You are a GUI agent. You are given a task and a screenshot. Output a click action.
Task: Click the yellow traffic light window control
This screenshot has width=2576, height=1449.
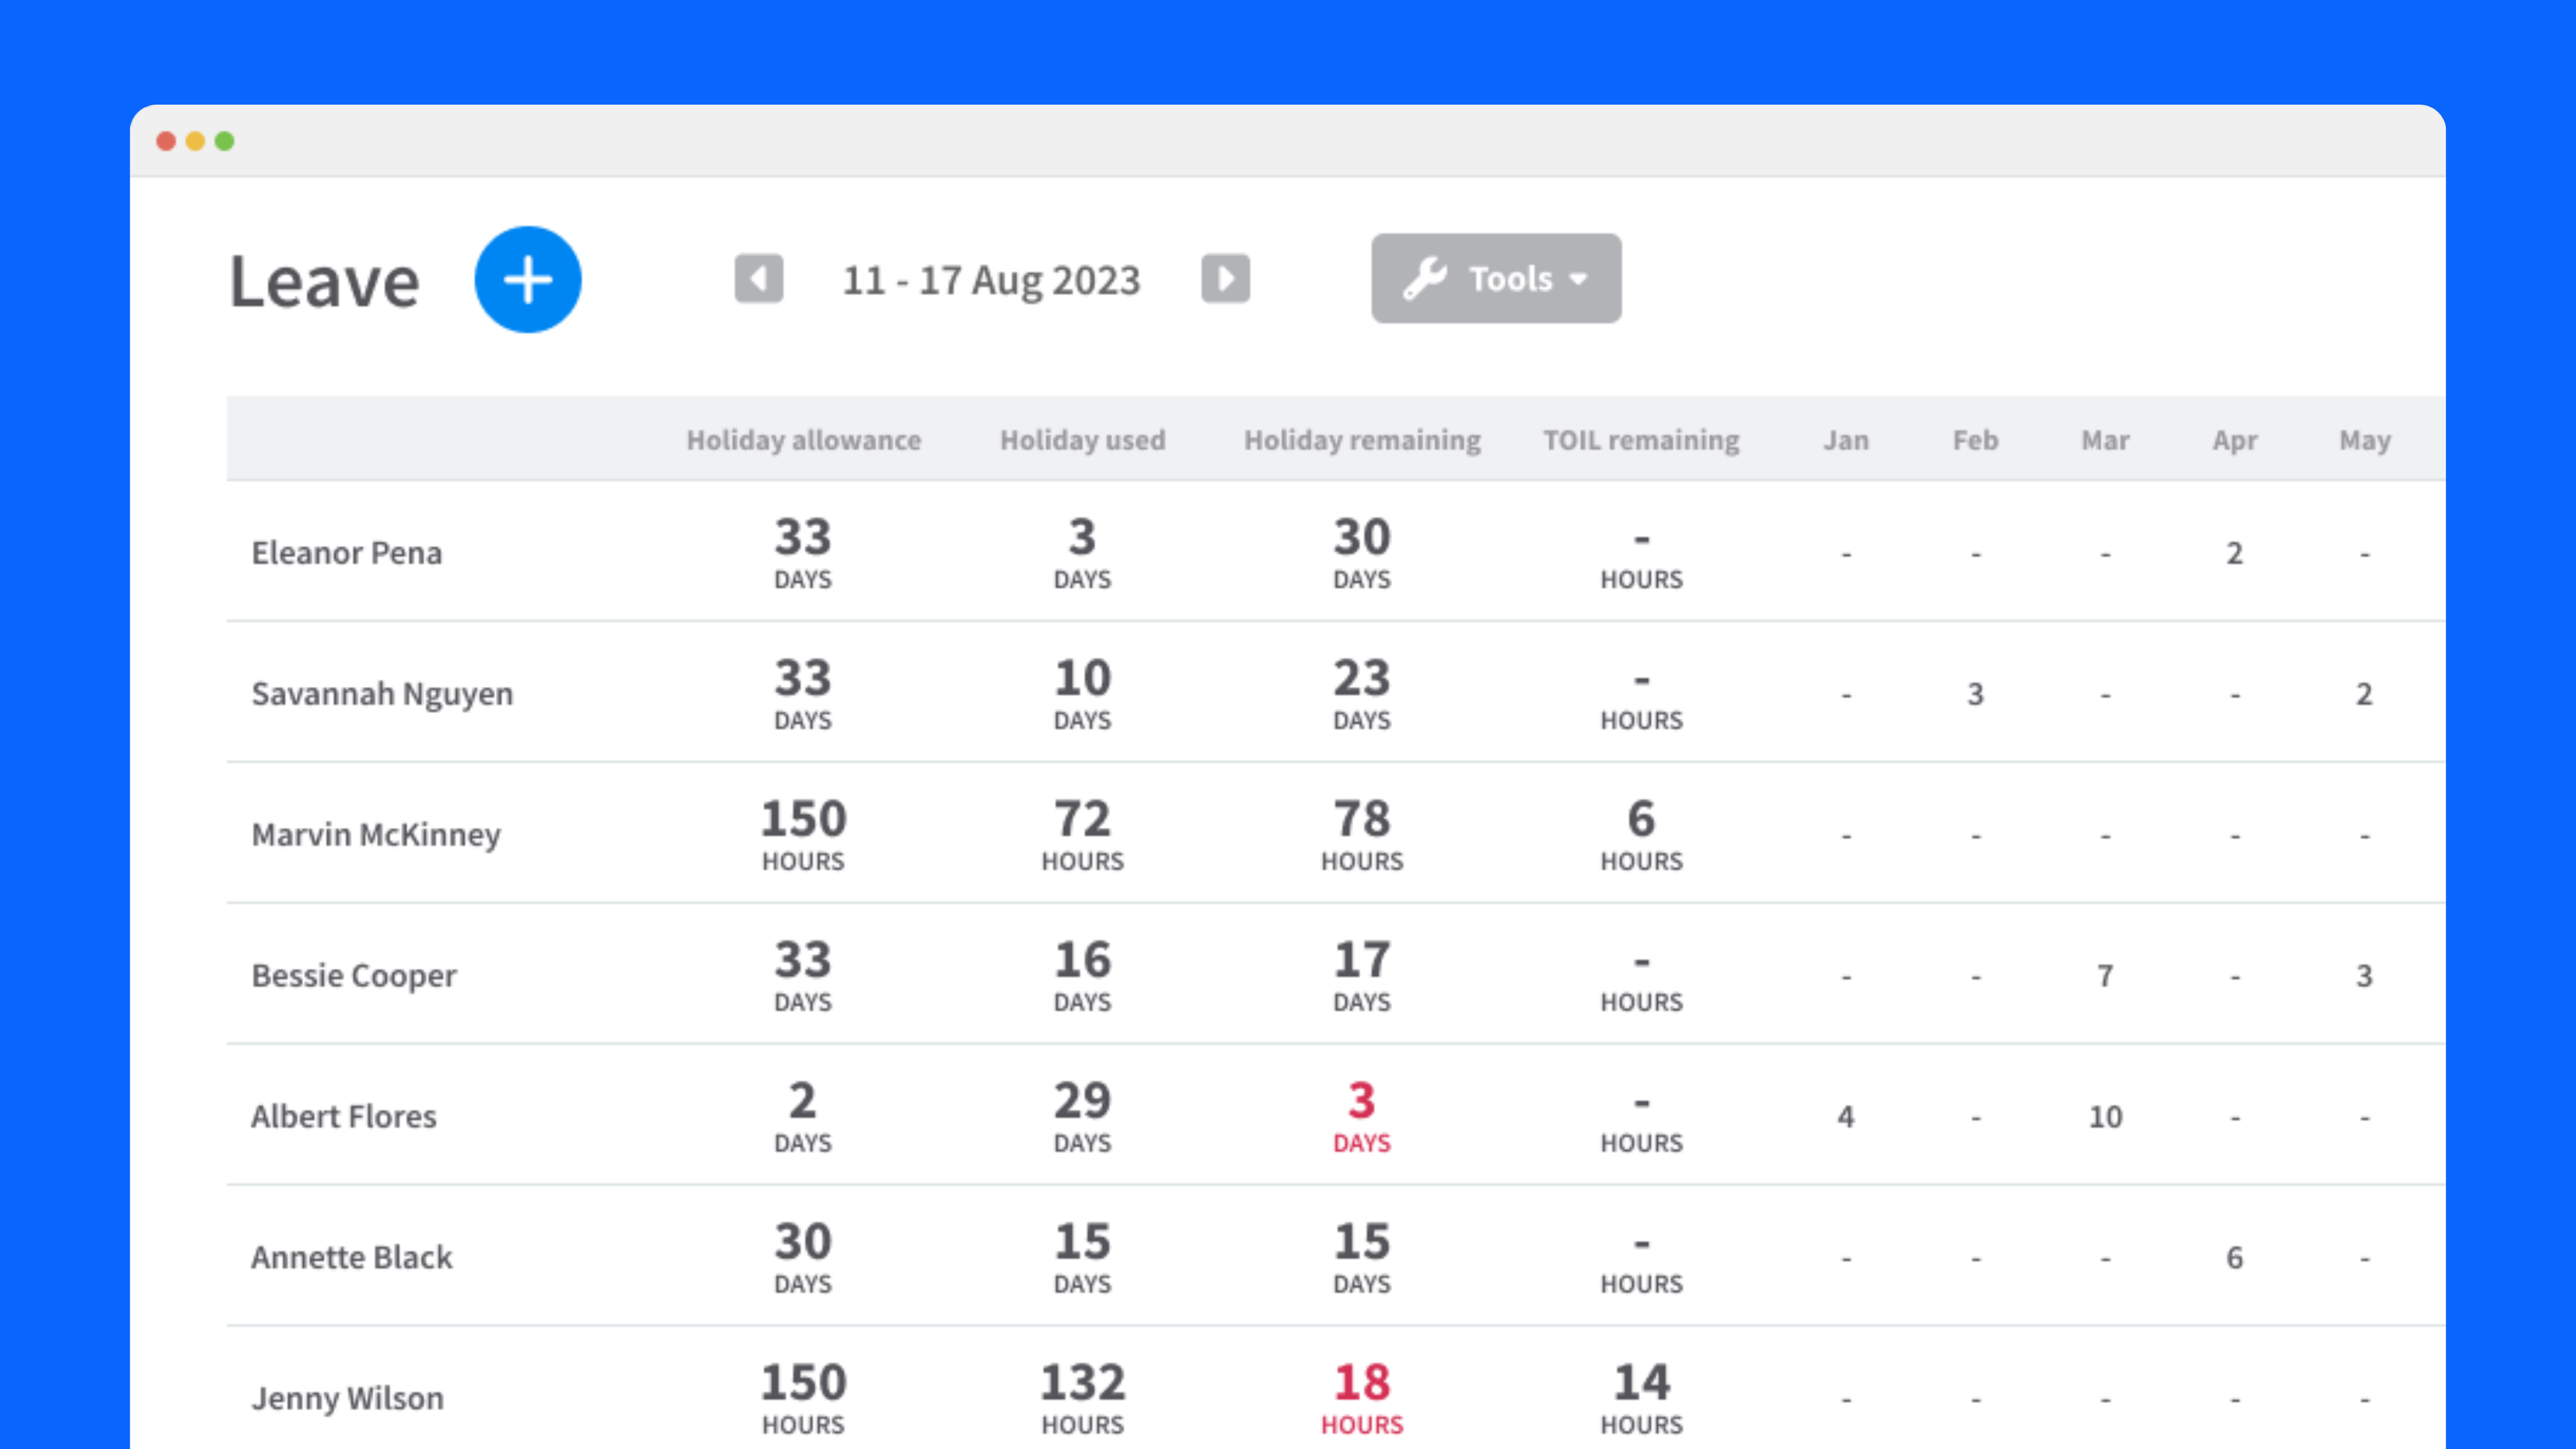[x=194, y=141]
